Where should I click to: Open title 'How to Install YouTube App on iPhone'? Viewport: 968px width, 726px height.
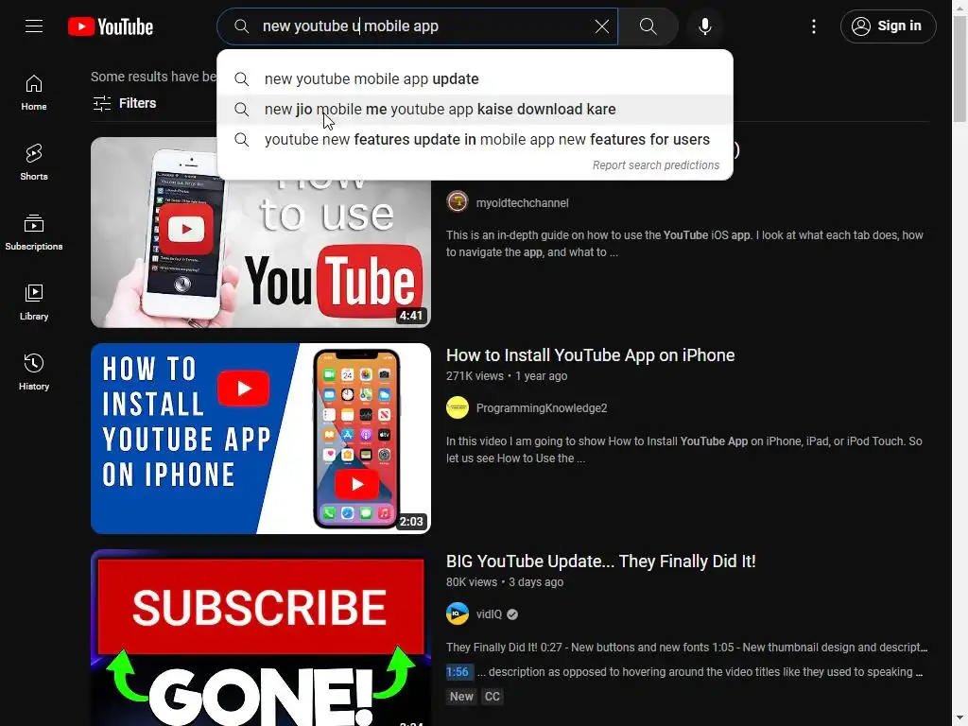click(590, 355)
